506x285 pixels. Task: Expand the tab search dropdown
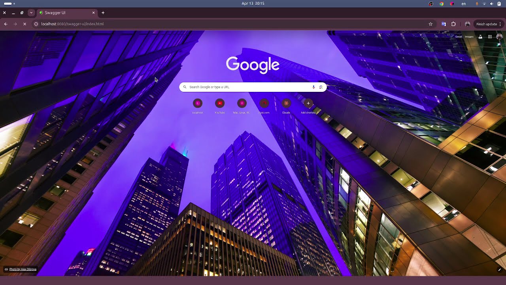click(31, 13)
